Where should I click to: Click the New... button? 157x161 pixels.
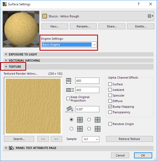pyautogui.click(x=55, y=26)
